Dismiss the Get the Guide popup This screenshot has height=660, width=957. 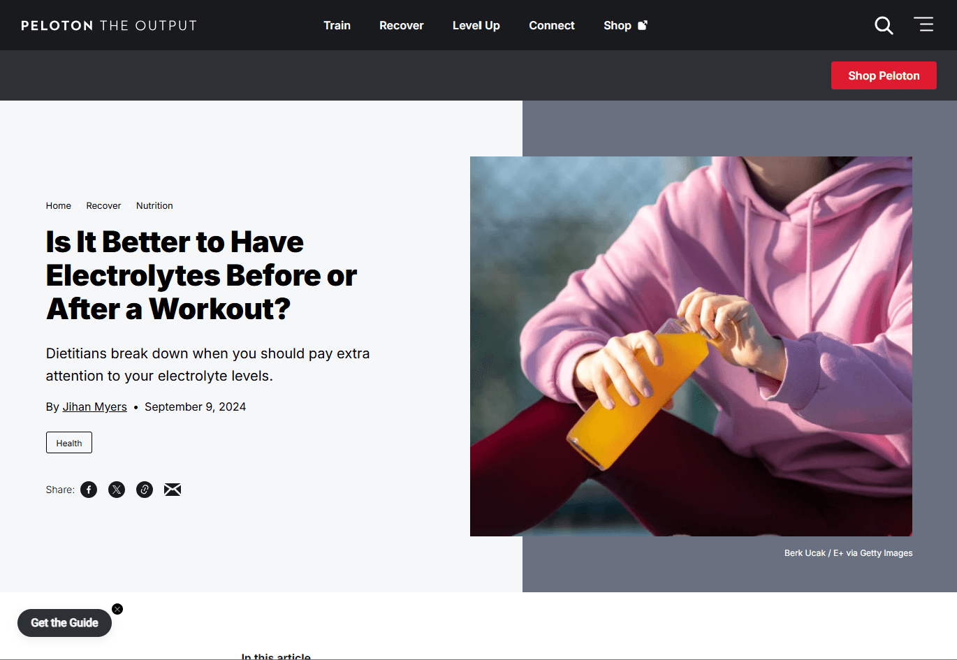[x=117, y=609]
